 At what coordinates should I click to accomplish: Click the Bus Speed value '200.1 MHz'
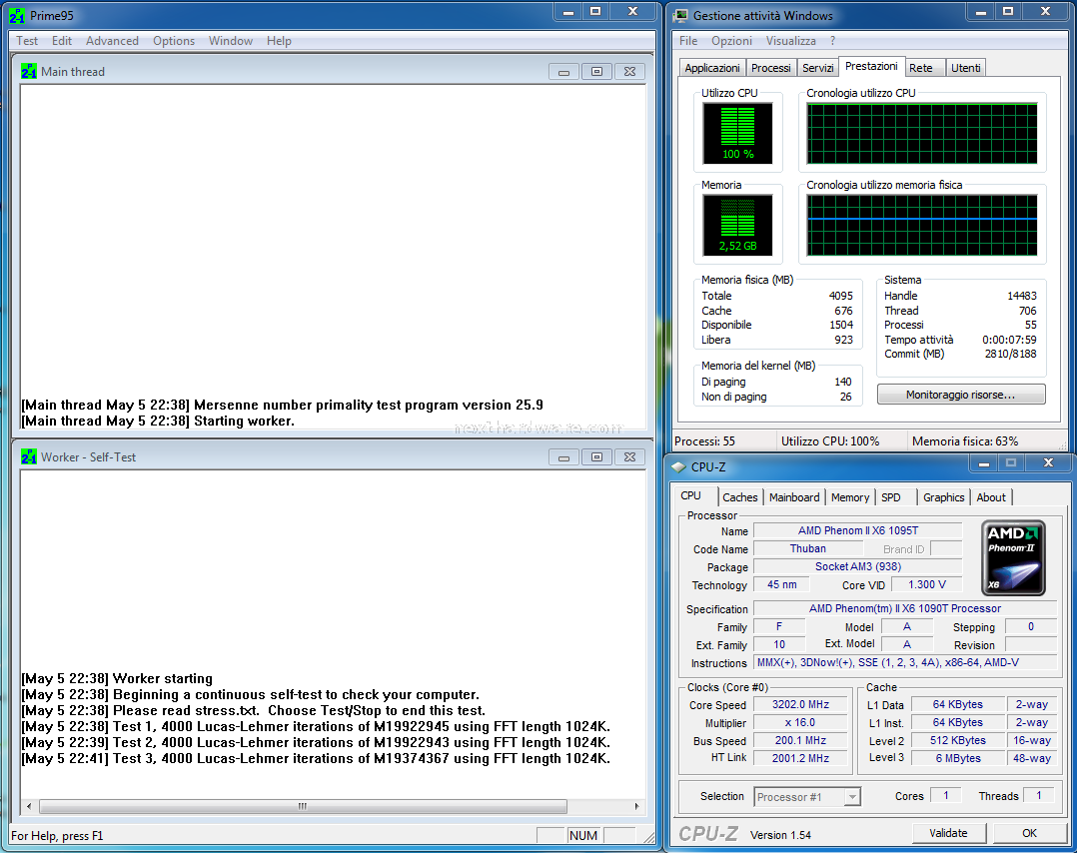click(x=800, y=740)
